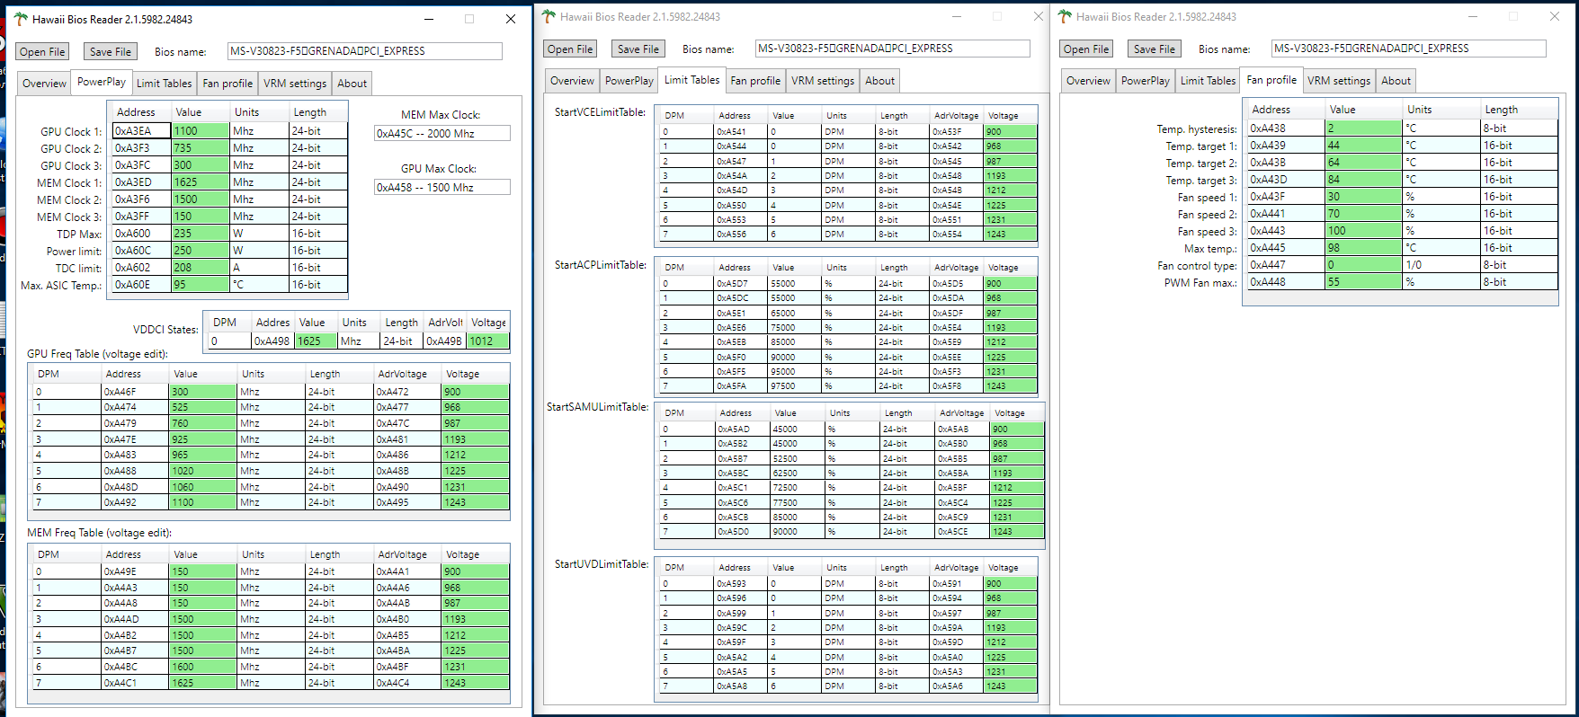Select the VDDCI States voltage cell showing 1012

pos(487,341)
